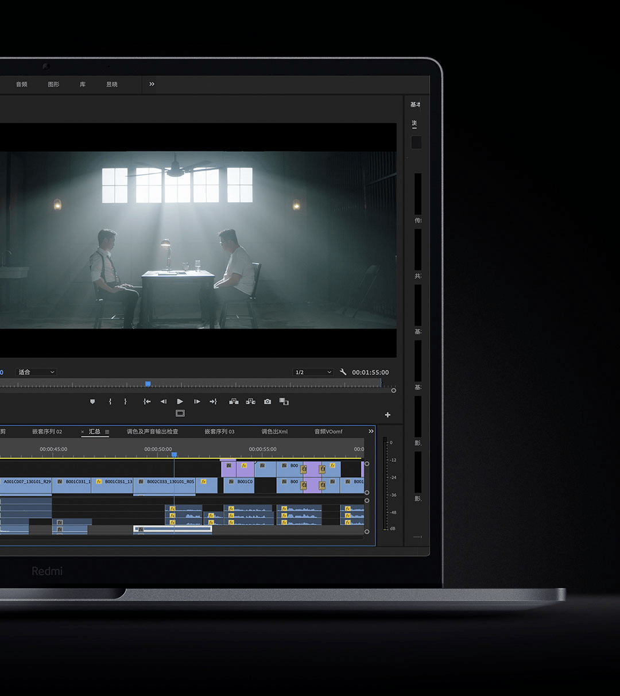The width and height of the screenshot is (620, 696).
Task: Expand the workspace overflow chevron after 显晓
Action: (x=152, y=84)
